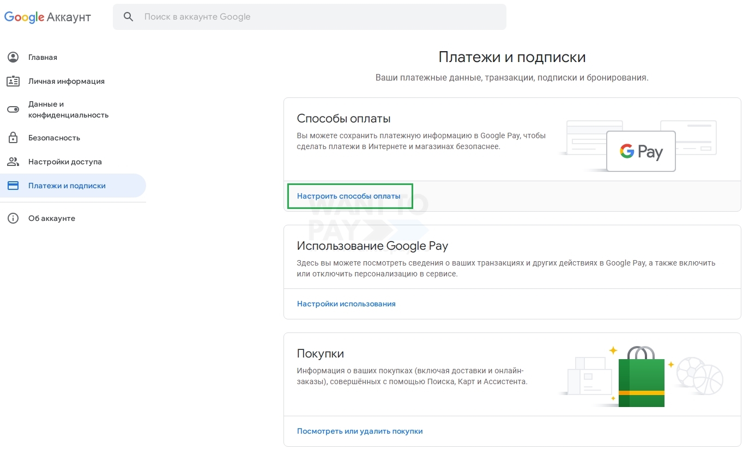
Task: Click Настроить способы оплаты link
Action: pos(349,196)
